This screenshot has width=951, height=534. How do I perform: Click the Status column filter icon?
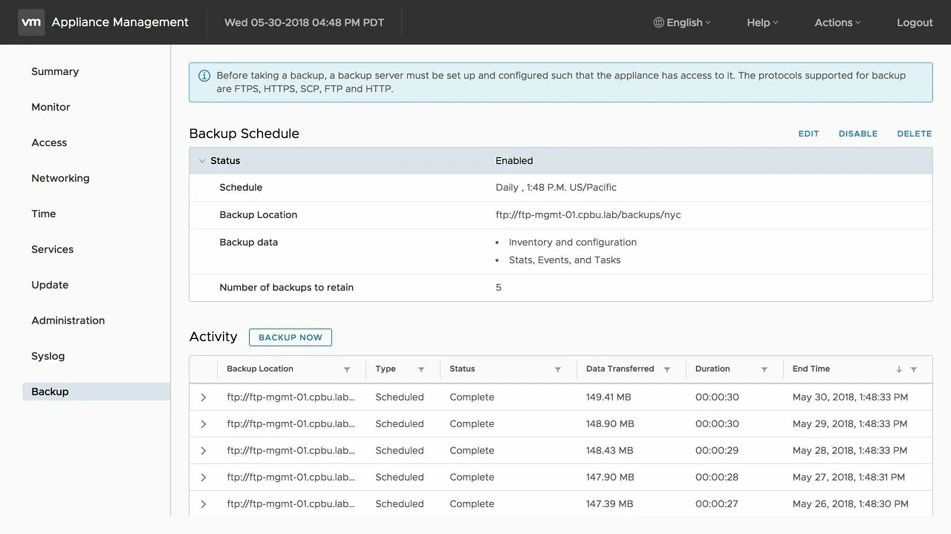pyautogui.click(x=558, y=370)
